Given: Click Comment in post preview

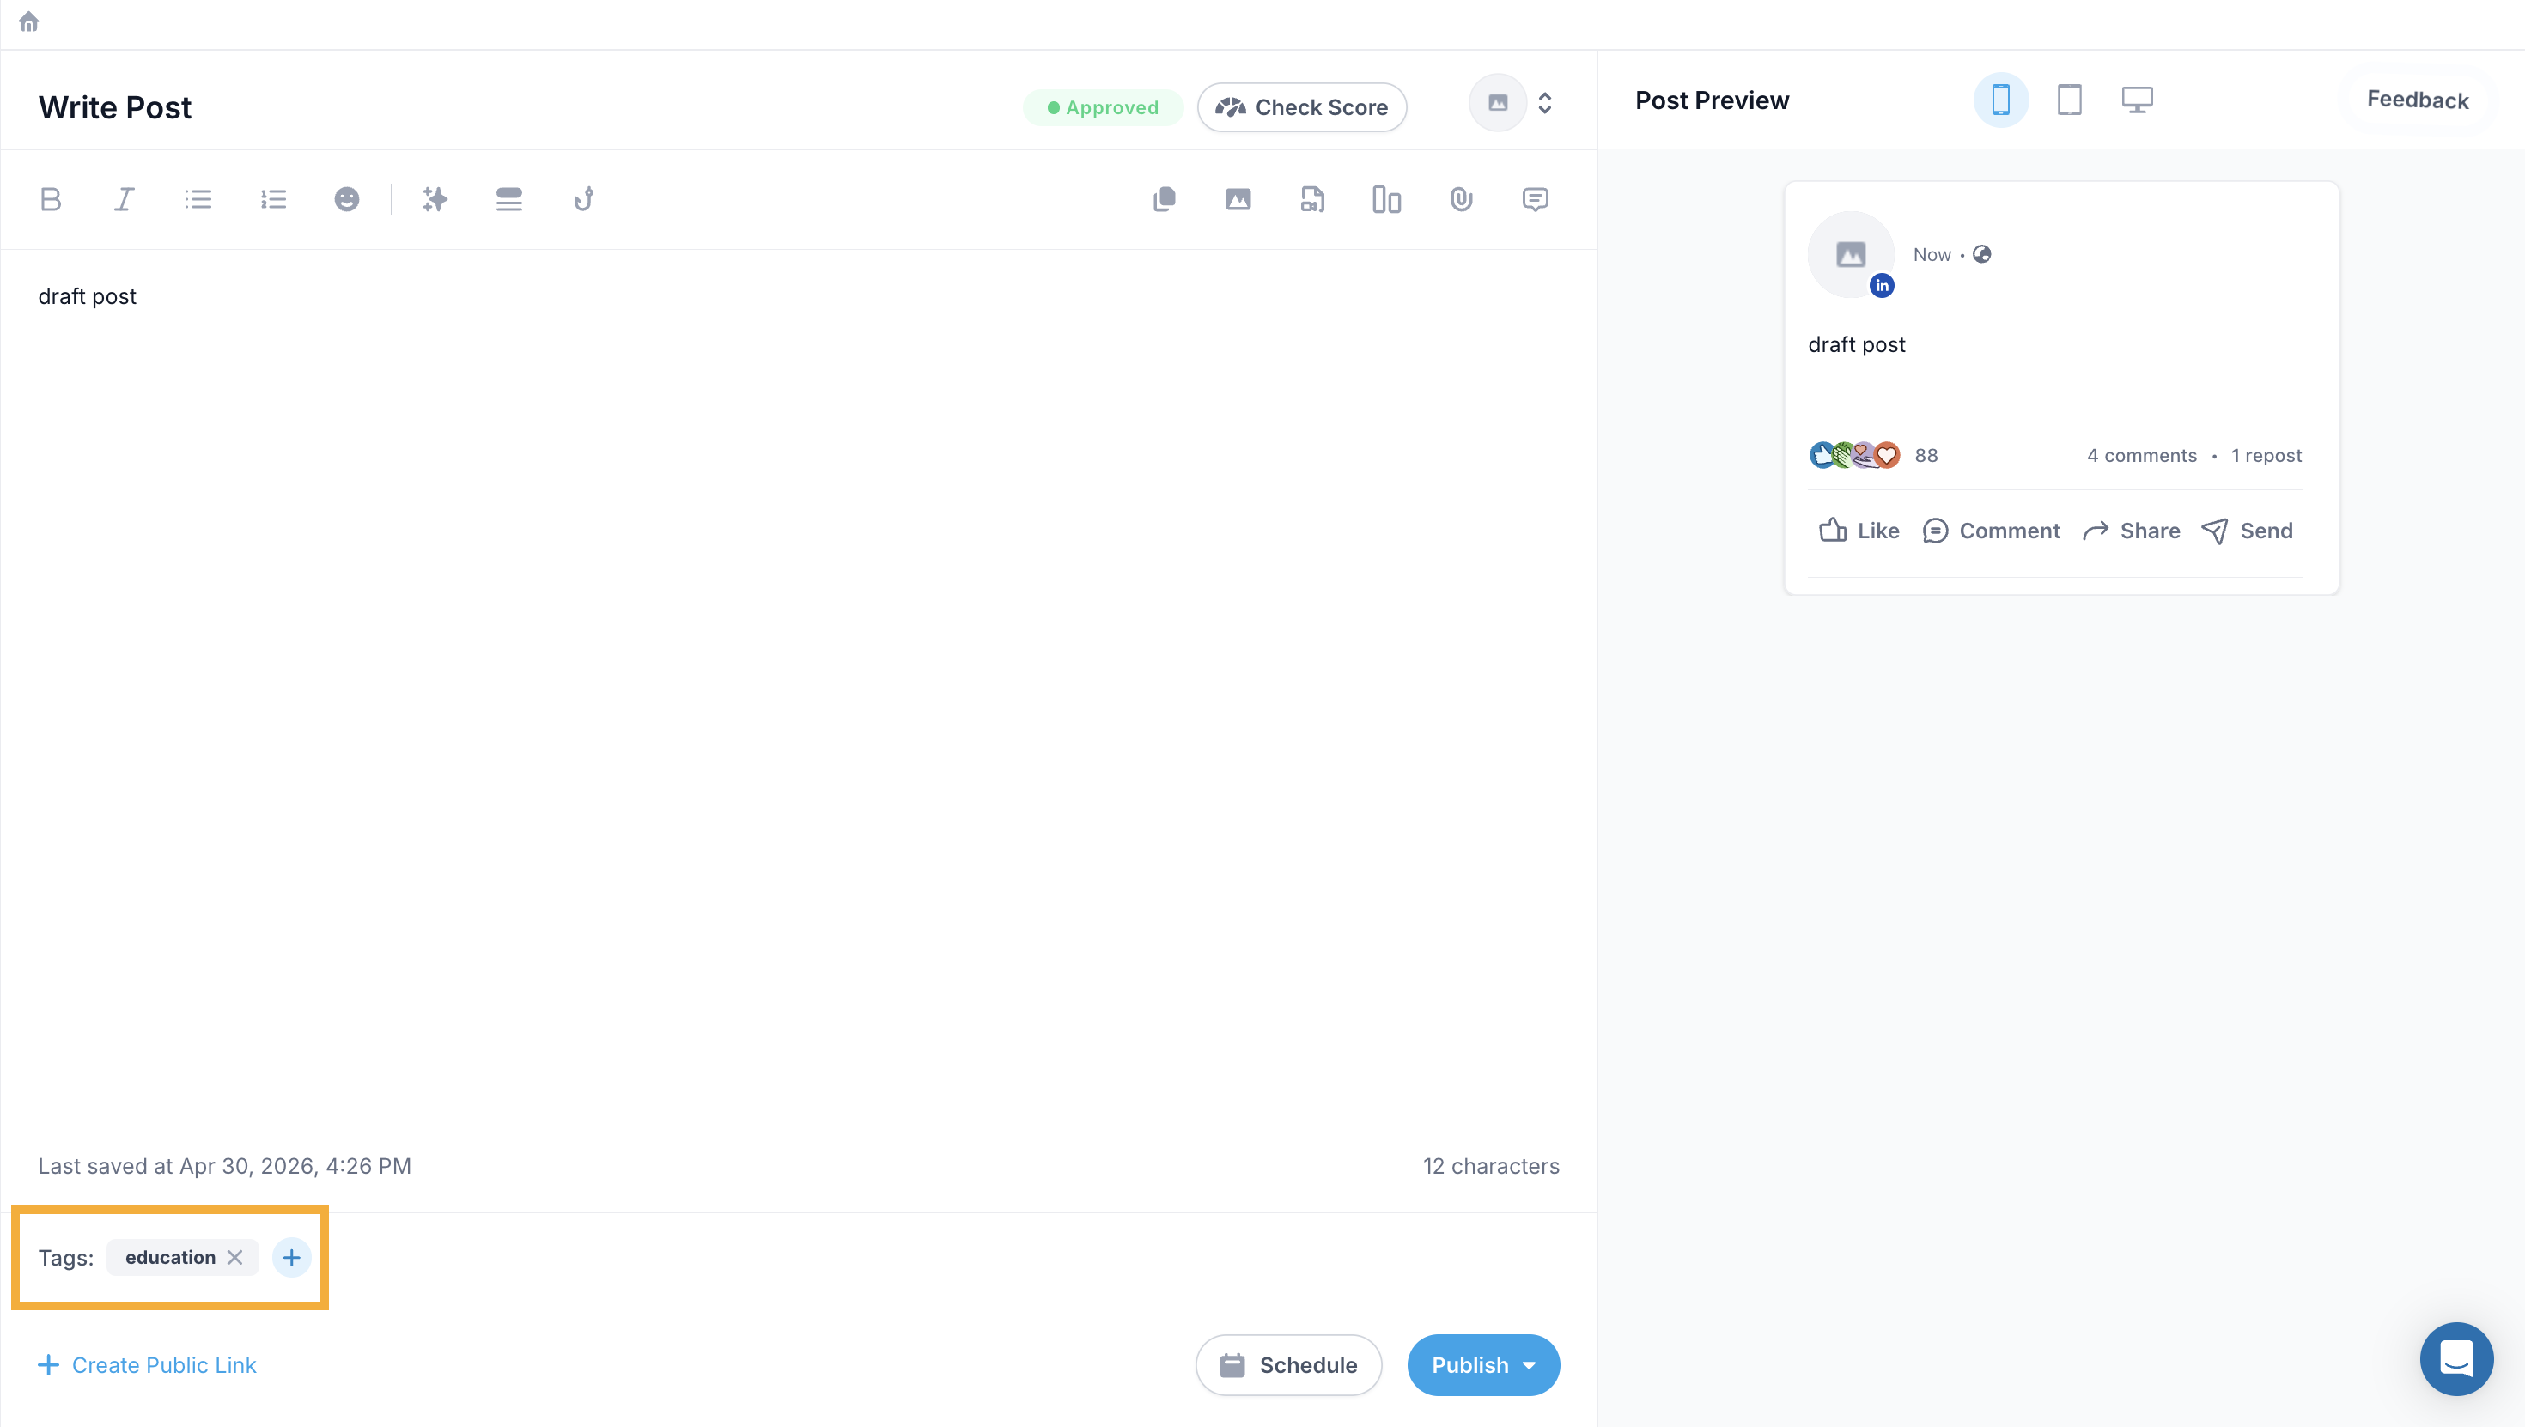Looking at the screenshot, I should pyautogui.click(x=1991, y=531).
